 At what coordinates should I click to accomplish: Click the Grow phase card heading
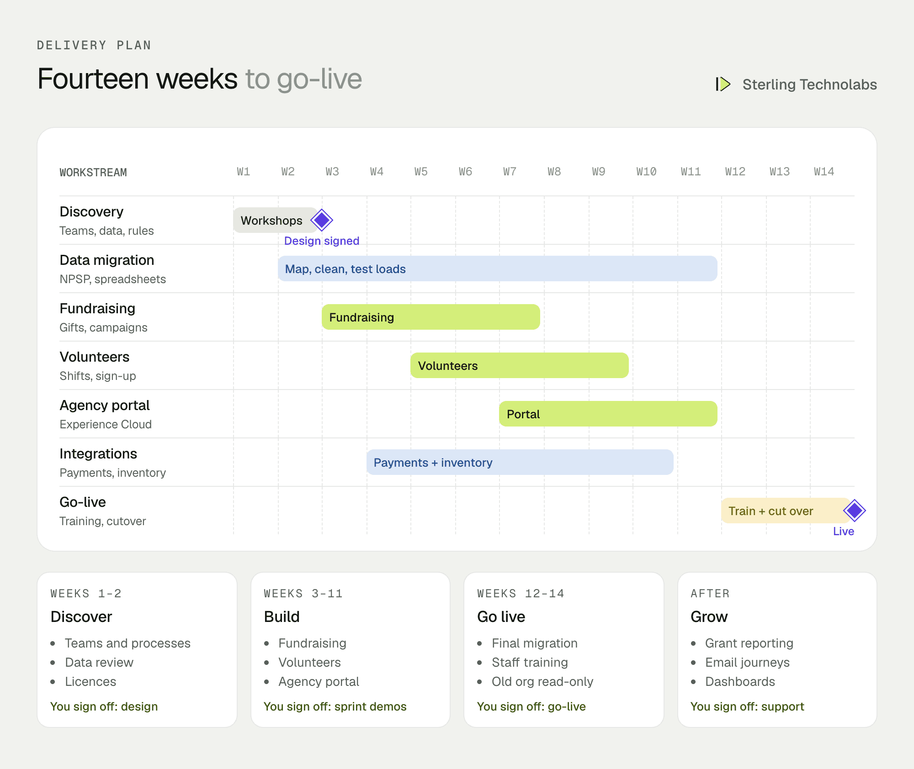(709, 616)
